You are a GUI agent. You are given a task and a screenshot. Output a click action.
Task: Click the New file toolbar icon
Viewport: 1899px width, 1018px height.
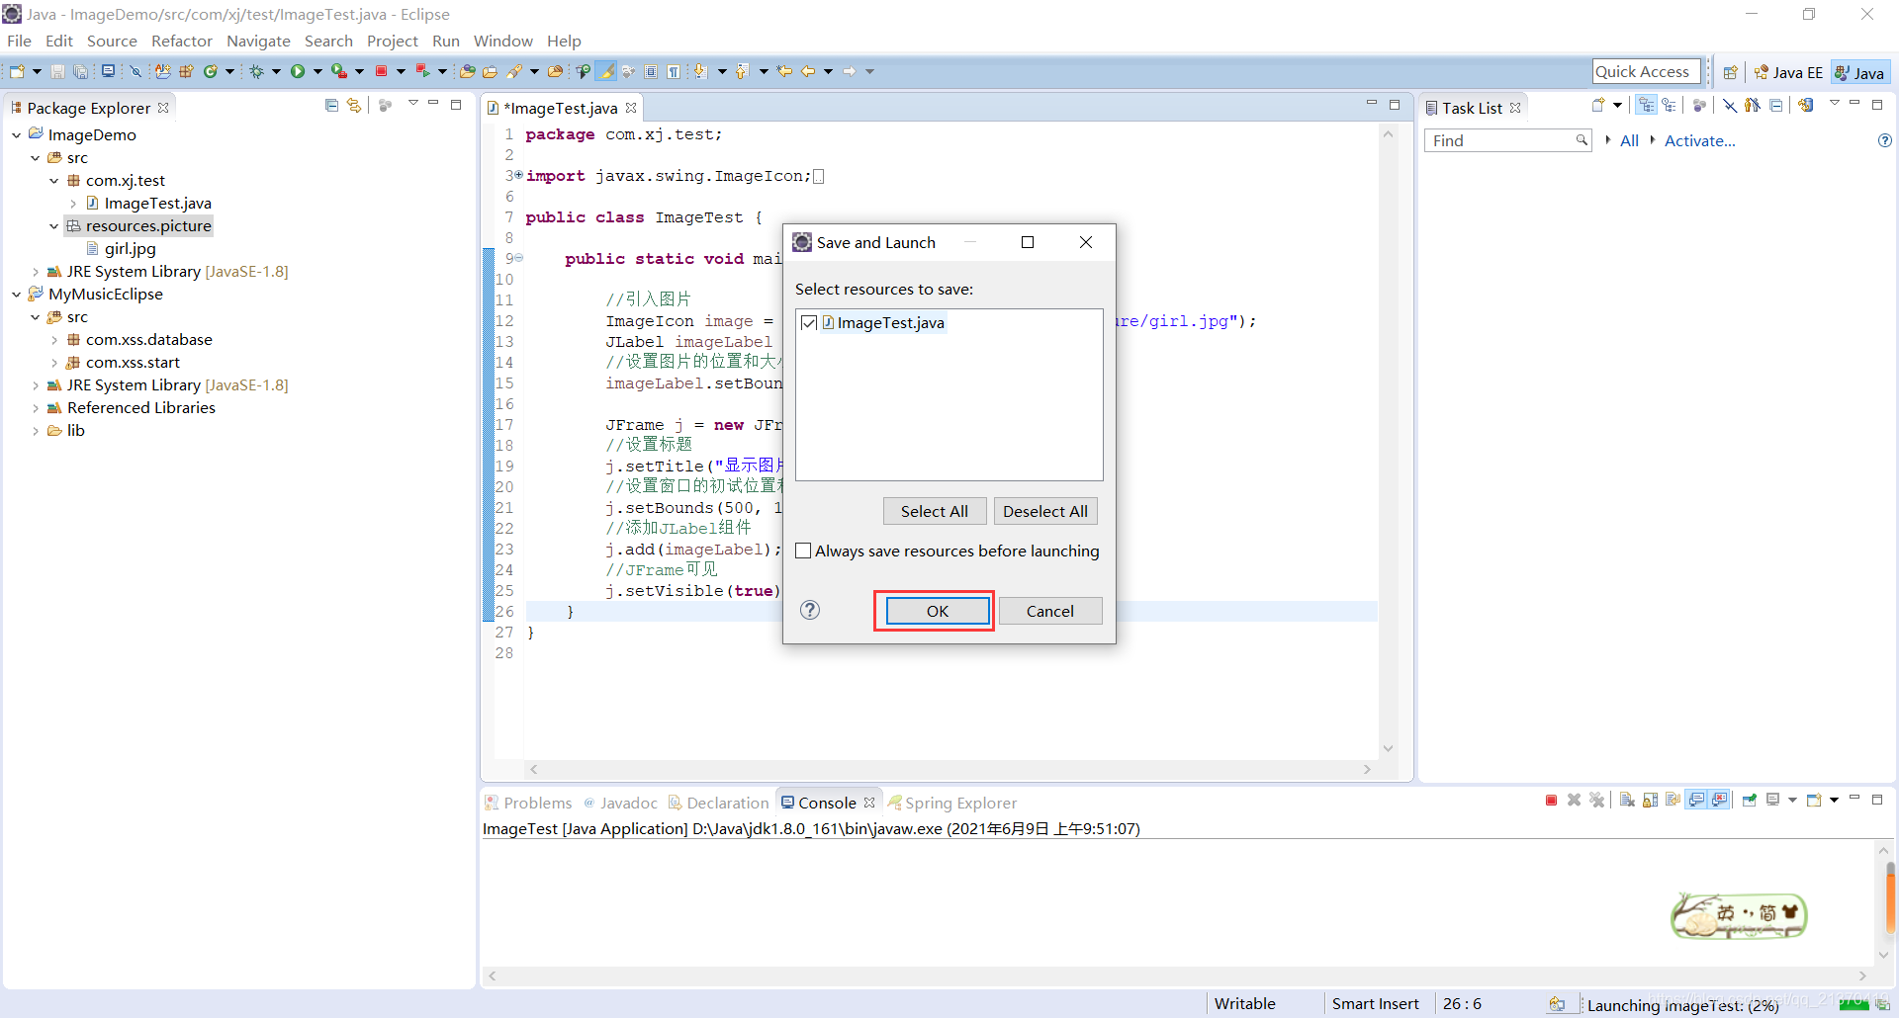(x=17, y=71)
